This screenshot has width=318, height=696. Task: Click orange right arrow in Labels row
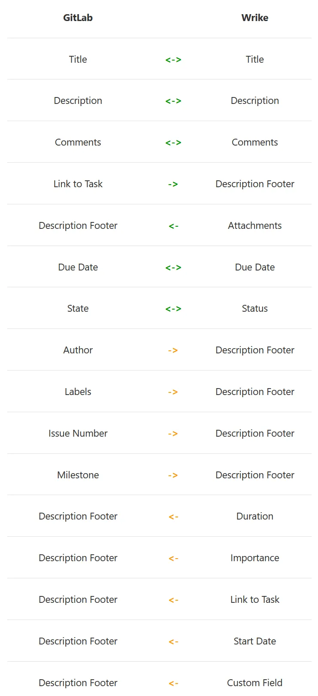[173, 392]
